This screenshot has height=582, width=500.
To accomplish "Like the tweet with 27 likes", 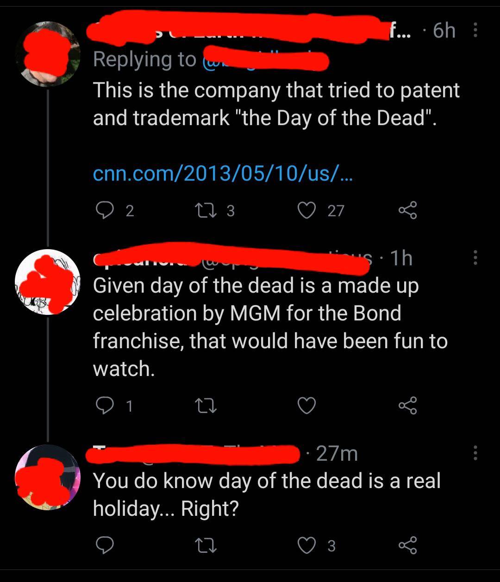I will tap(306, 211).
